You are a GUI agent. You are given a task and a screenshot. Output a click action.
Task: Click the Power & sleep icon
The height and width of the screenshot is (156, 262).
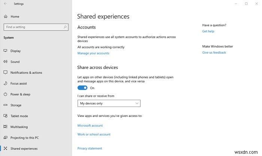[x=6, y=94]
